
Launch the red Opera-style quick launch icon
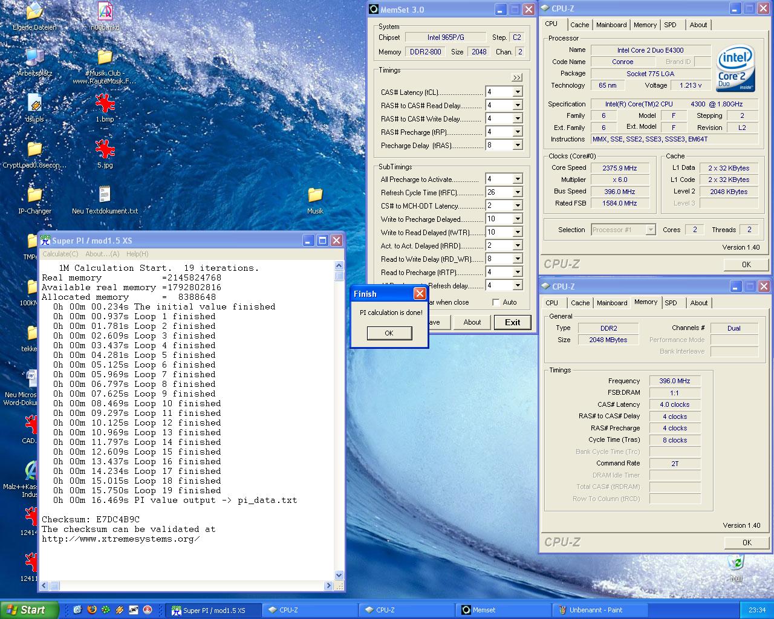(147, 610)
